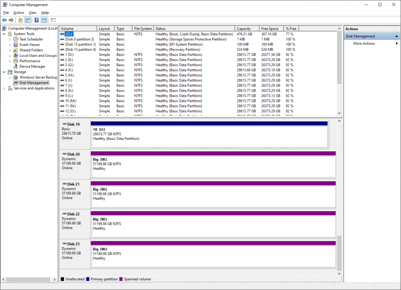Select the Disk Management tree icon

pos(16,83)
